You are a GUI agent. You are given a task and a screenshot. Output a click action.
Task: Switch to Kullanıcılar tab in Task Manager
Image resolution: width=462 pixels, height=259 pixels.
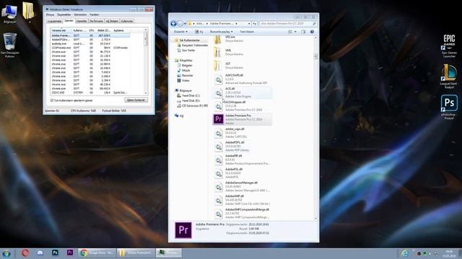(127, 21)
